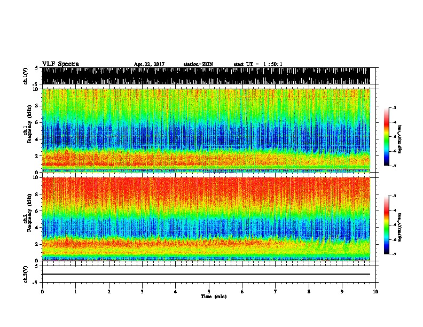Screen dimensions: 423x327
Task: Click inside the ch.1 spectrogram panel
Action: 206,130
